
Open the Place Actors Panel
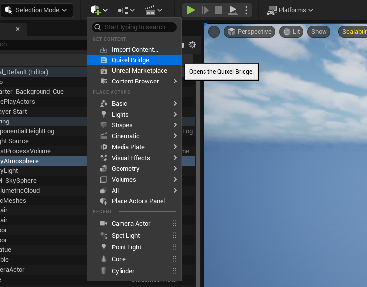point(134,201)
